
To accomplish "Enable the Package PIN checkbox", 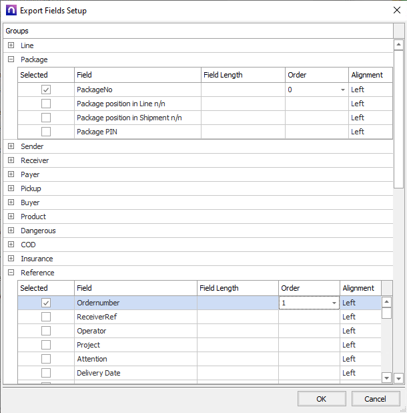I will coord(46,132).
